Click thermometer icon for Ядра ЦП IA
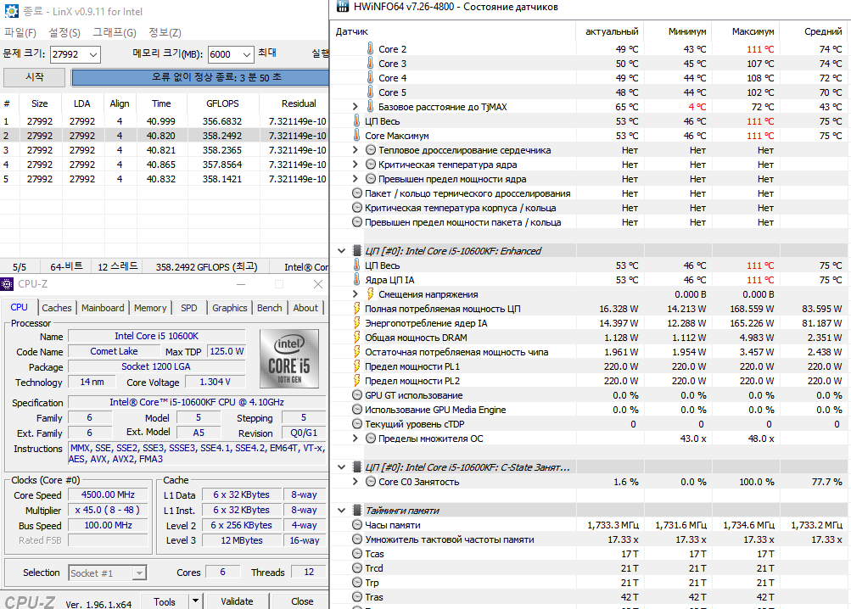The image size is (851, 609). click(x=356, y=280)
